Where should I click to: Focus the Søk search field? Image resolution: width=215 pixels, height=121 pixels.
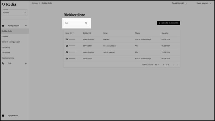coord(76,23)
